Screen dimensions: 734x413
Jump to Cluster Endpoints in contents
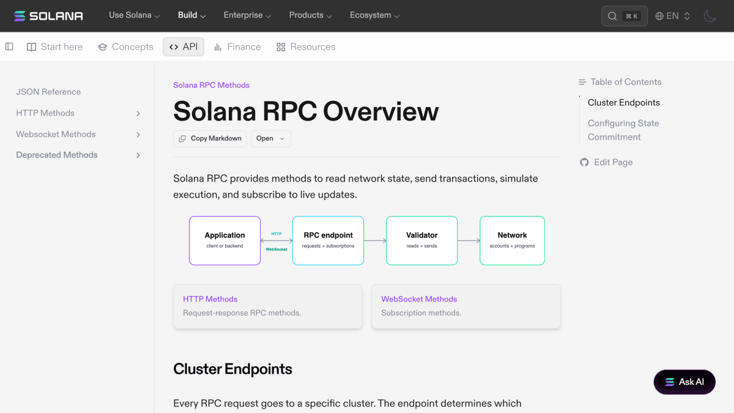coord(624,102)
